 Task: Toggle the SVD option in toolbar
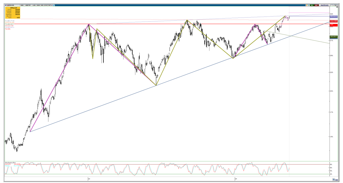click(42, 5)
